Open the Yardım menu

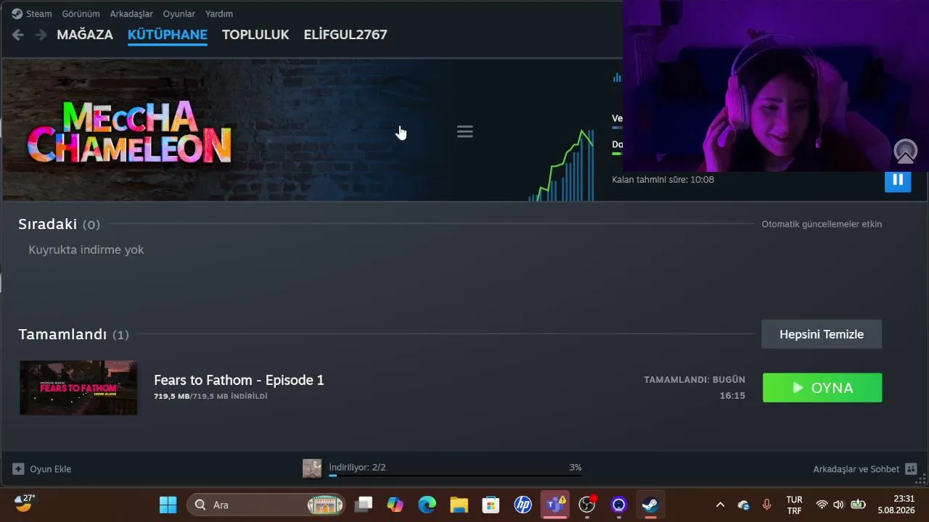(219, 14)
